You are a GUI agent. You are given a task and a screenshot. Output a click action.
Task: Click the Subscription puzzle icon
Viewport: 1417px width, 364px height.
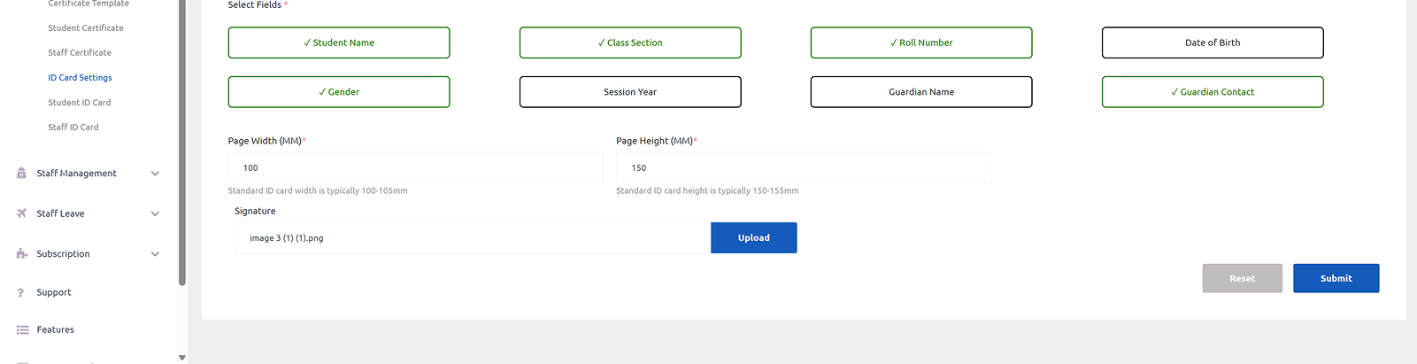21,254
